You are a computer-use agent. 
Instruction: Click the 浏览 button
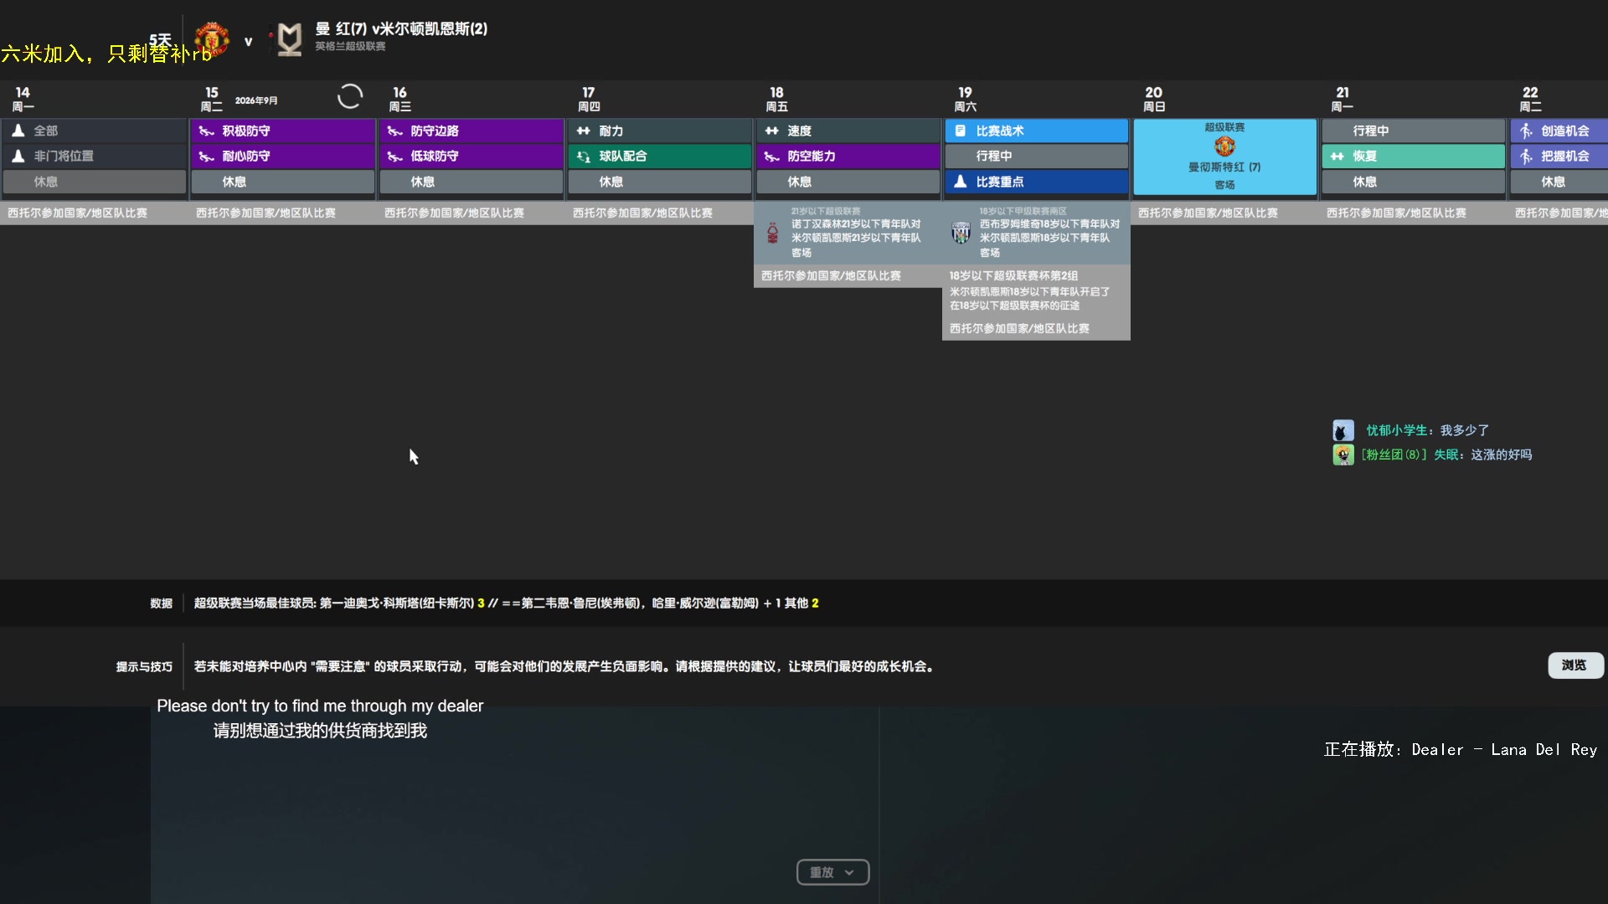point(1574,665)
